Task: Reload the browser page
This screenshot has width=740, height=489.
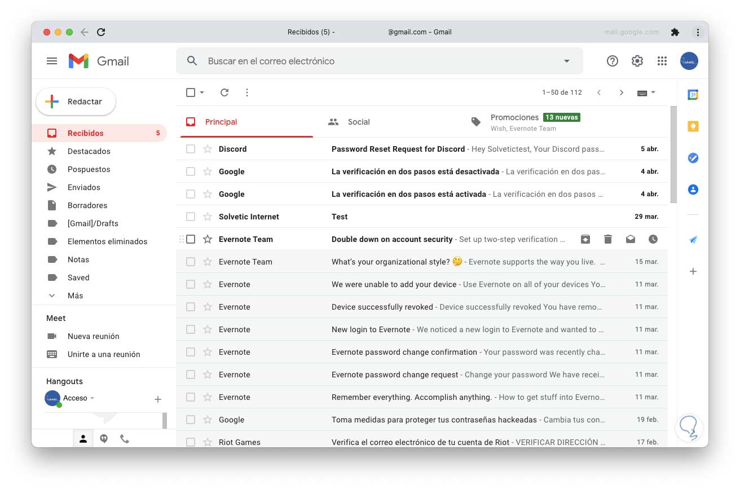Action: tap(101, 32)
